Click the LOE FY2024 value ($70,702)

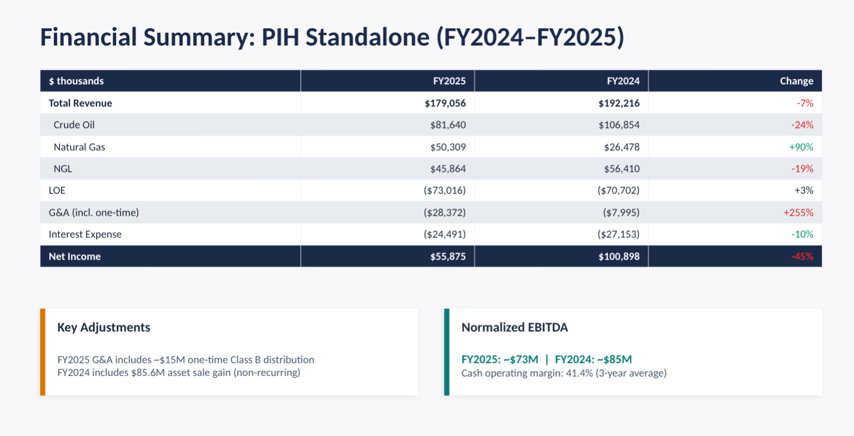618,190
